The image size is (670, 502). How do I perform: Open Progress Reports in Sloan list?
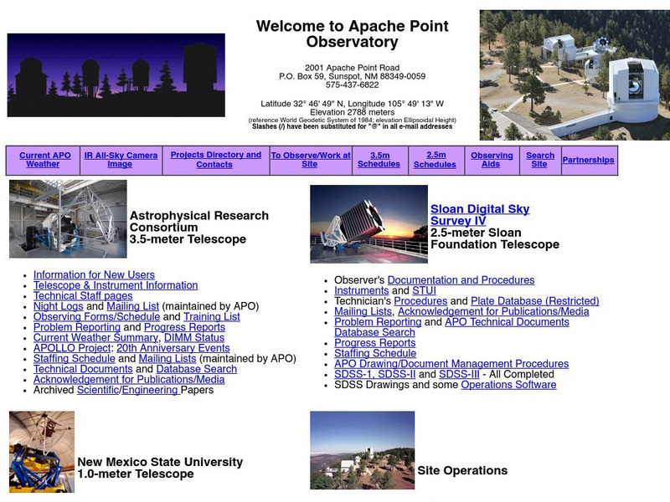374,343
